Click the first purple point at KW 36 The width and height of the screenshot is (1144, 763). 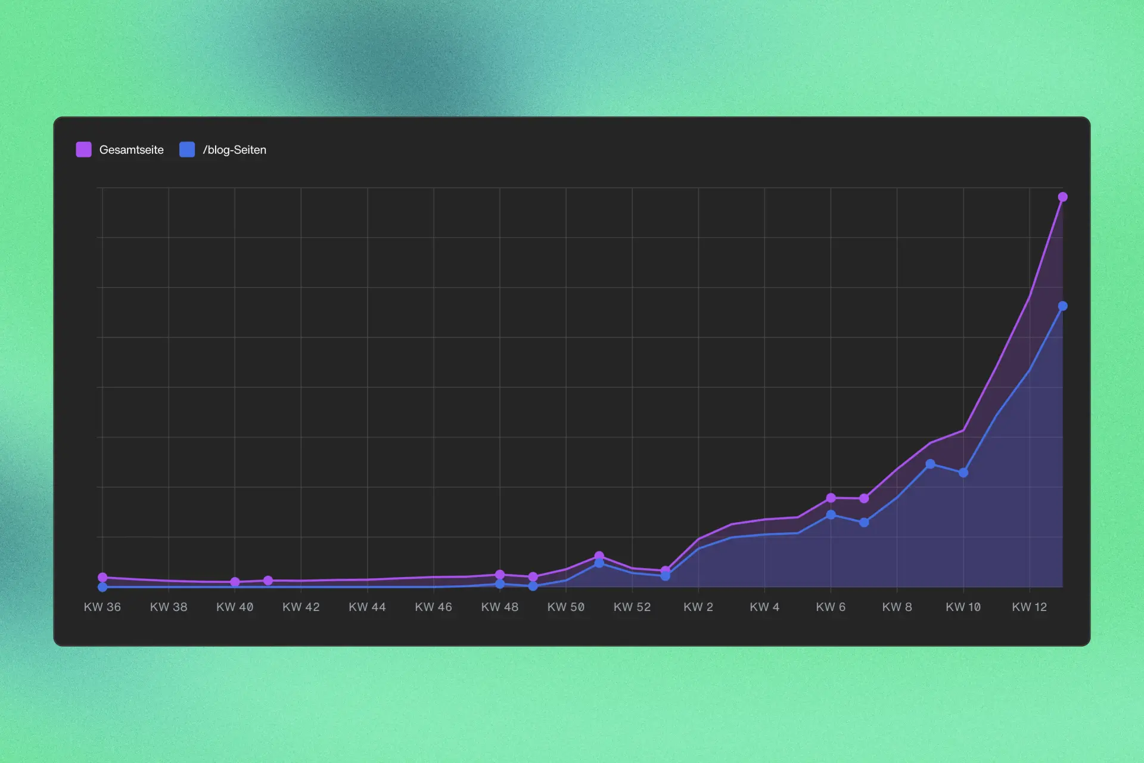[x=102, y=578]
